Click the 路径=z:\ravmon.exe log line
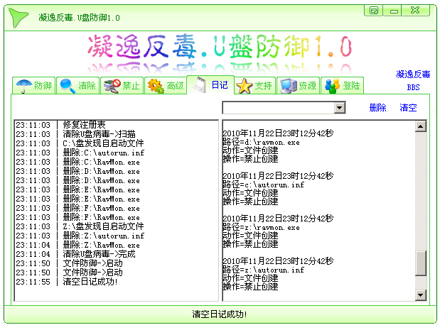 [x=262, y=227]
